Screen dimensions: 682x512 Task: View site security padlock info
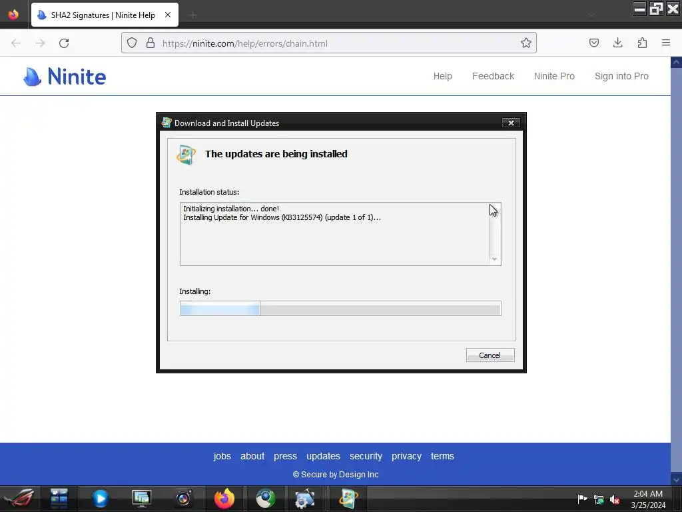click(151, 43)
